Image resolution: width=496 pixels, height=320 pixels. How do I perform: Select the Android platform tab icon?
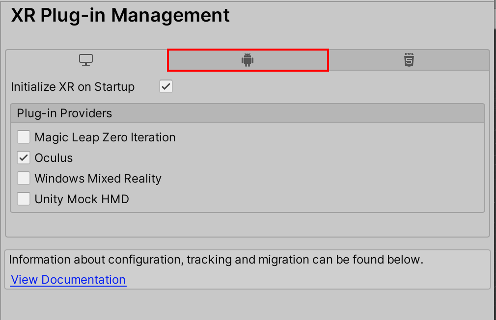click(x=247, y=60)
